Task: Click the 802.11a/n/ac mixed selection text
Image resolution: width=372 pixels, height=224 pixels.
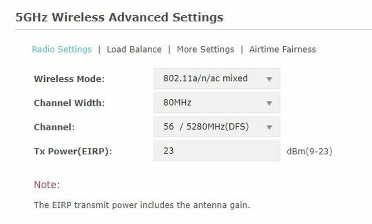Action: 205,78
